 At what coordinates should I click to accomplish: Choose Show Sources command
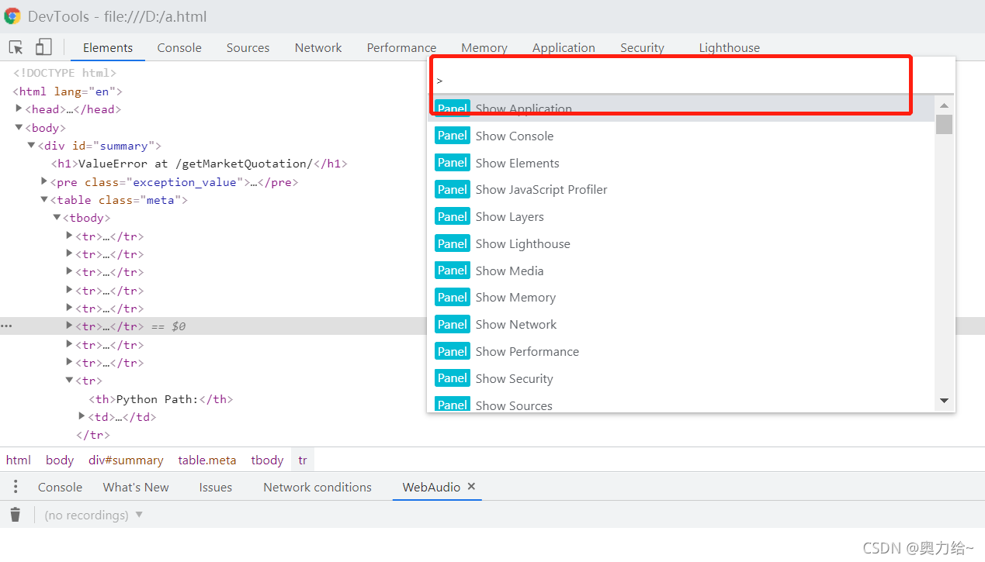tap(681, 405)
